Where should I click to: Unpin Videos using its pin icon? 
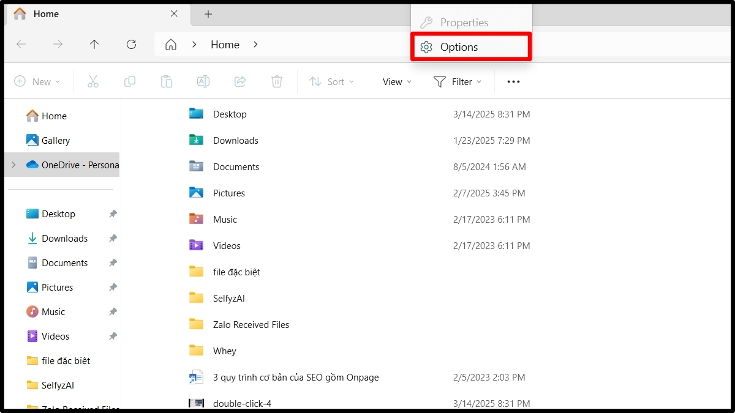[113, 337]
